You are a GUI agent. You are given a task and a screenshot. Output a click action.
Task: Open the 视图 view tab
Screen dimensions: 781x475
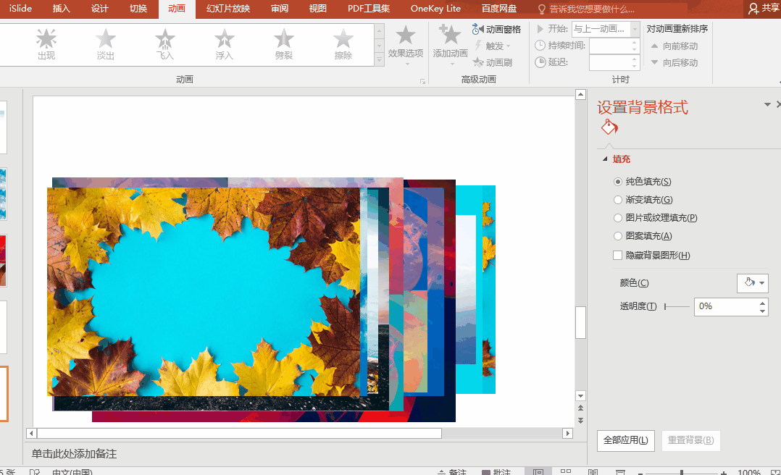click(x=317, y=9)
